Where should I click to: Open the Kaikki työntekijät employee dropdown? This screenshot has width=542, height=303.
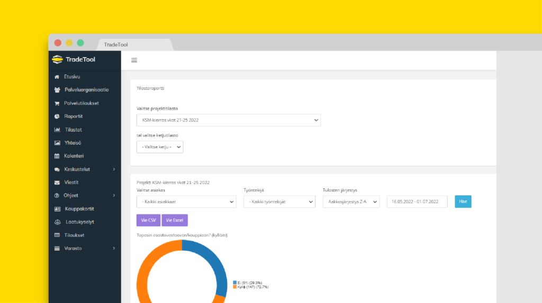click(x=279, y=201)
